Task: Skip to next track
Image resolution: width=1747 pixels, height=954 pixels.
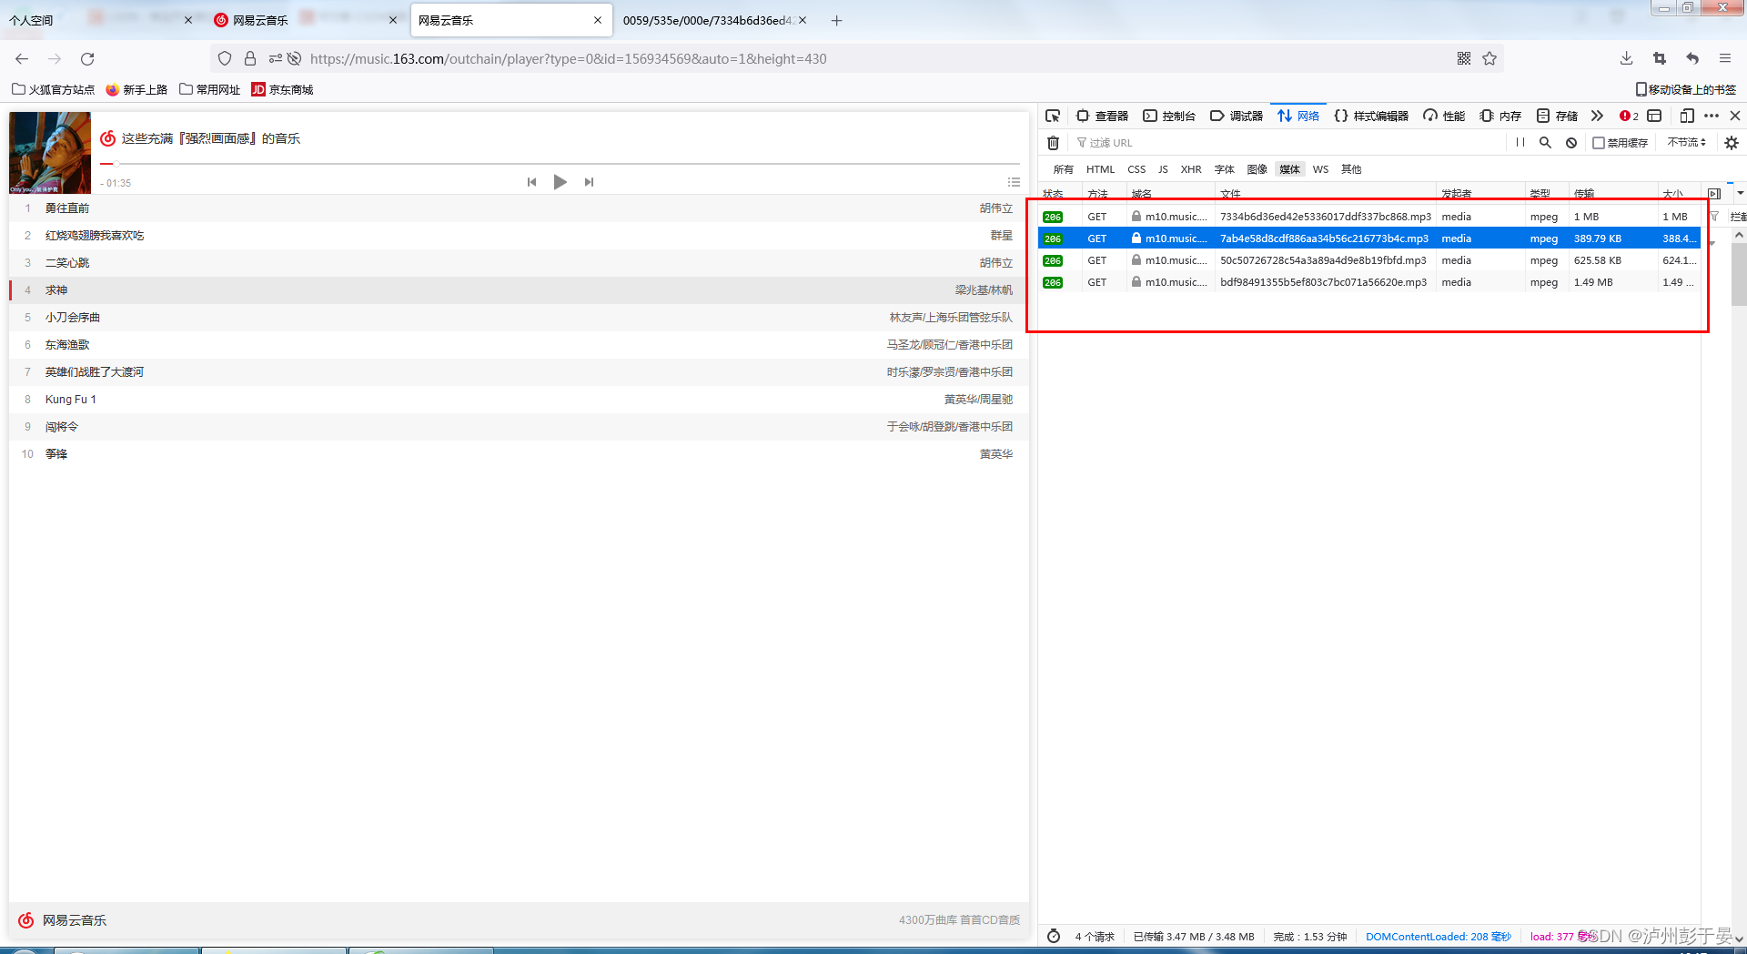Action: [x=589, y=182]
